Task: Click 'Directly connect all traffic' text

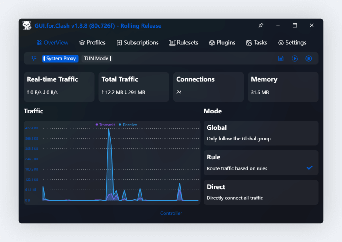Action: click(x=235, y=198)
